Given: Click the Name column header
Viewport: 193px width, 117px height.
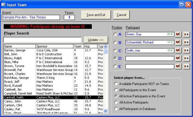Looking at the screenshot, I should click(x=20, y=46).
